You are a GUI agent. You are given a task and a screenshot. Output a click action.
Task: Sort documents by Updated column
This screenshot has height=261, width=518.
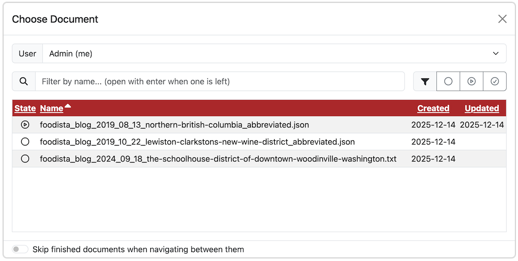pyautogui.click(x=481, y=108)
